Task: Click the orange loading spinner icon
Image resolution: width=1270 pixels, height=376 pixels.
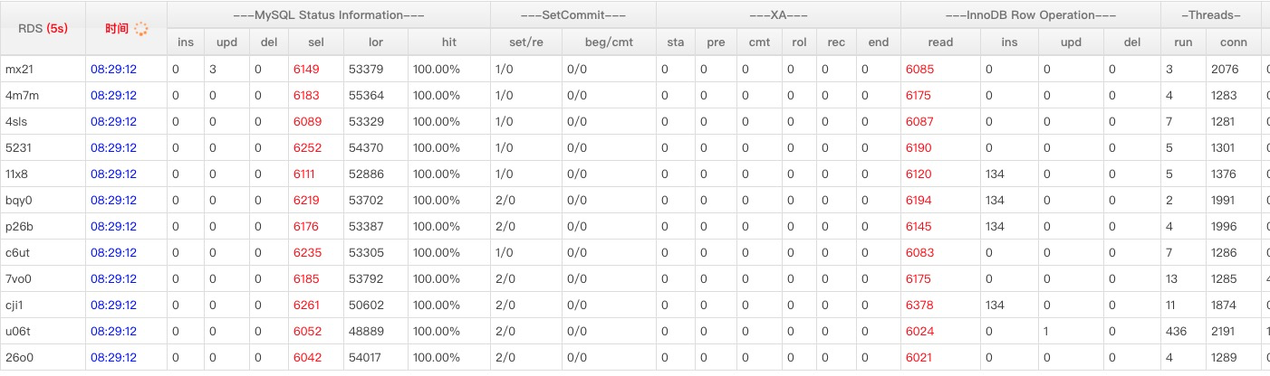Action: [140, 28]
